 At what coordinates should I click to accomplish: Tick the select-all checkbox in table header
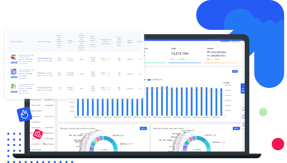coord(8,41)
